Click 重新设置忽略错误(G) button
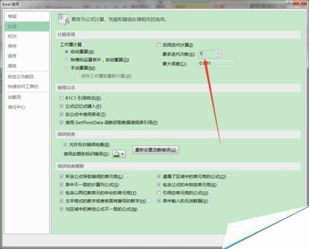309x249 pixels. 156,150
